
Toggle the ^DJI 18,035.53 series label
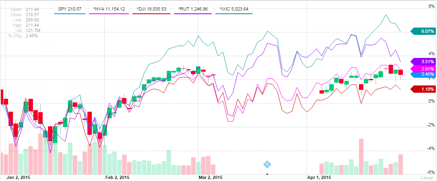click(x=148, y=9)
